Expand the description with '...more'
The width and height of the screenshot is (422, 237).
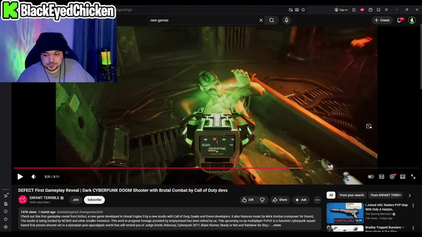tap(276, 225)
